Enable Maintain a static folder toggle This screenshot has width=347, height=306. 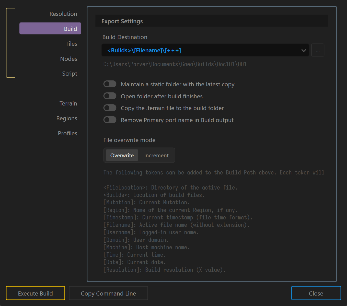(110, 84)
